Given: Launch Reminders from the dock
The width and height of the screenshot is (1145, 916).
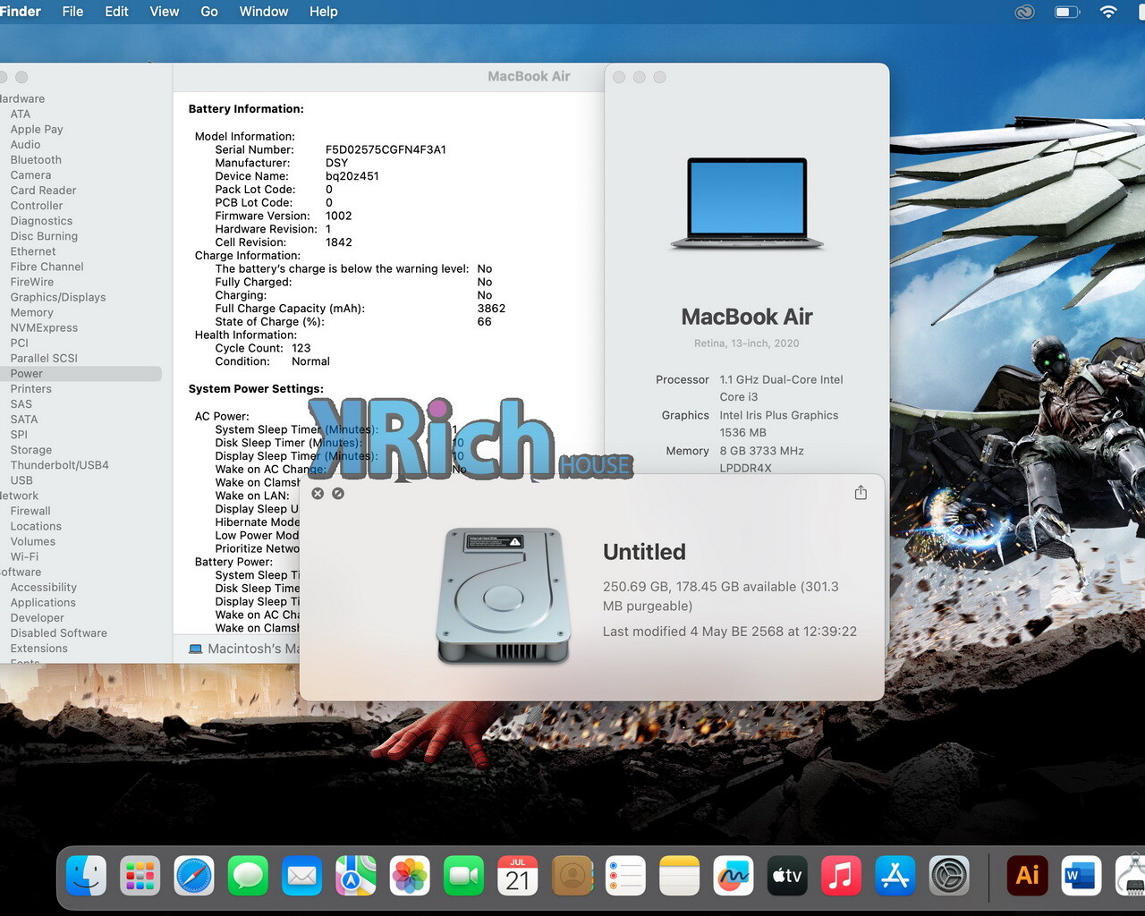Looking at the screenshot, I should (x=625, y=876).
